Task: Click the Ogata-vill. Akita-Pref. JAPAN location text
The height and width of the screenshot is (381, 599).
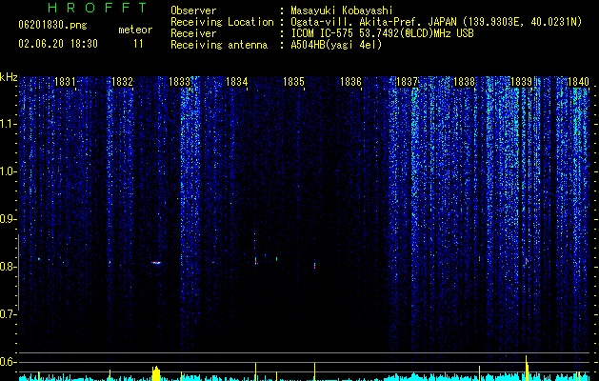Action: (436, 22)
